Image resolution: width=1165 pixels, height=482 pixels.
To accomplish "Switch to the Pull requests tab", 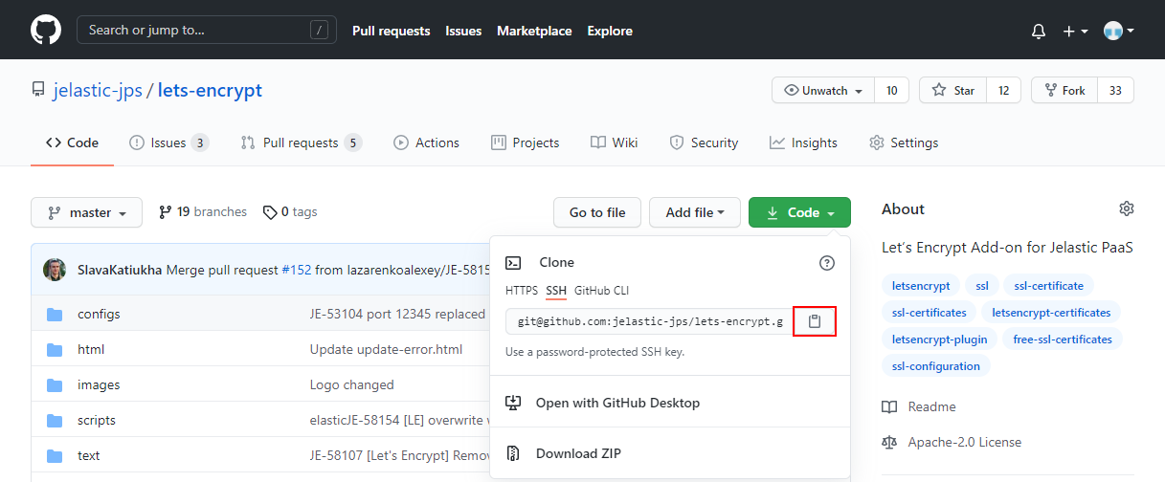I will 301,142.
